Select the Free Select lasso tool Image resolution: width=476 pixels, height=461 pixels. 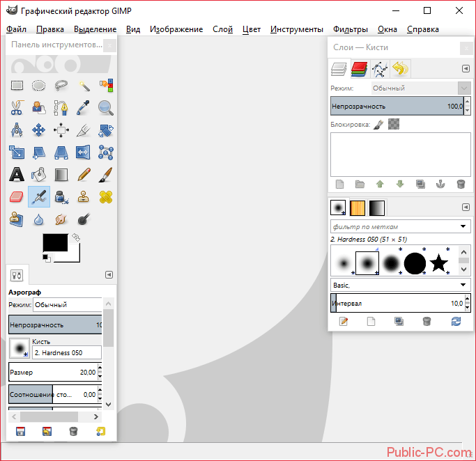(61, 86)
